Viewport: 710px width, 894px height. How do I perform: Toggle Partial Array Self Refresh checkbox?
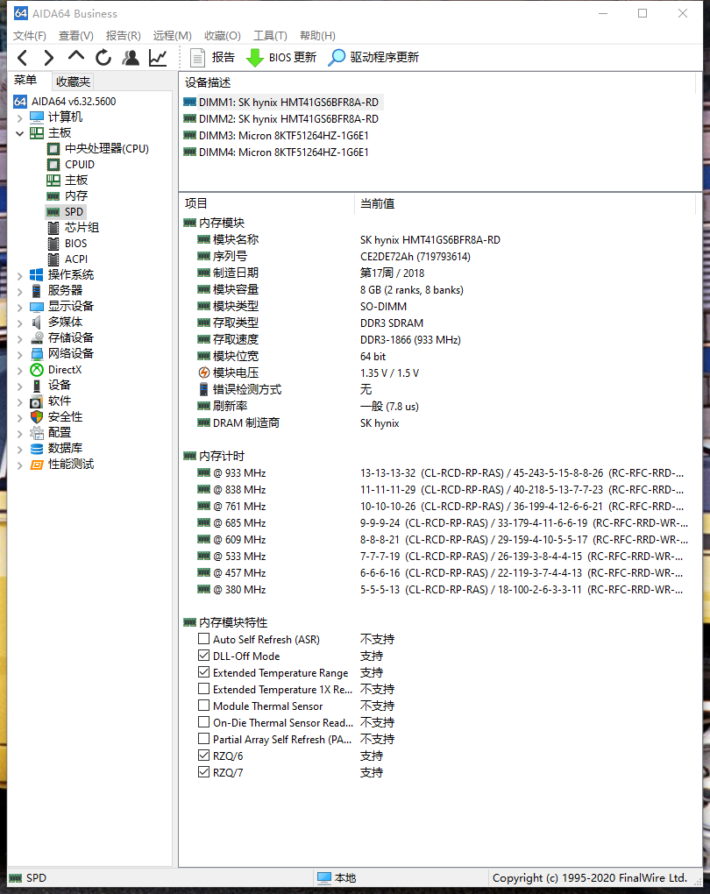203,738
